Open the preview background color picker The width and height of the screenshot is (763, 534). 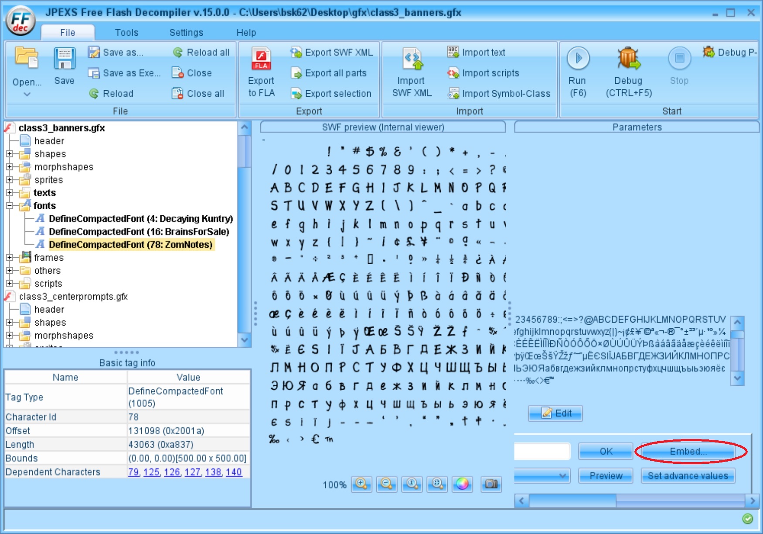click(x=463, y=484)
